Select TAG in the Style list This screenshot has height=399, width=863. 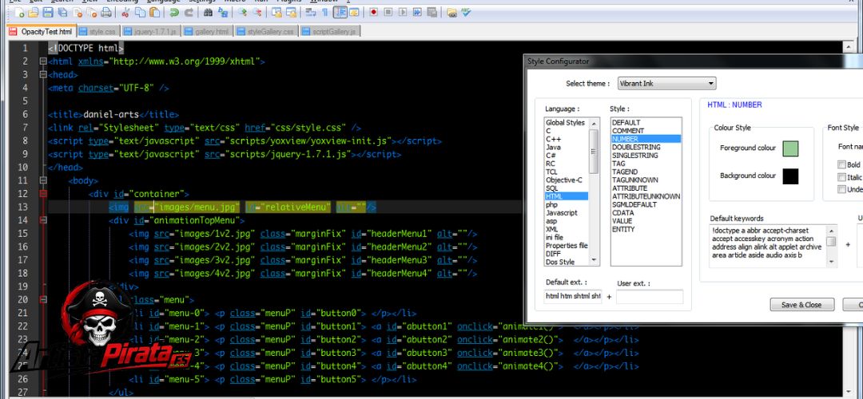[618, 164]
